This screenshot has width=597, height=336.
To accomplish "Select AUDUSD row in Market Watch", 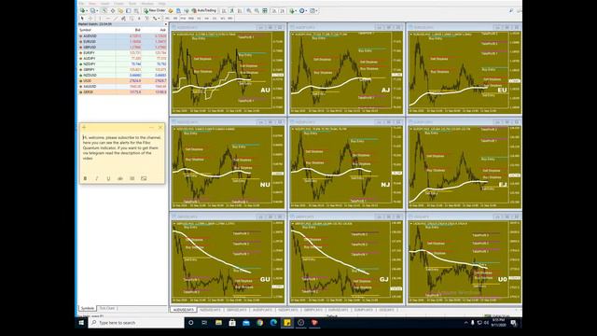I will coord(122,36).
